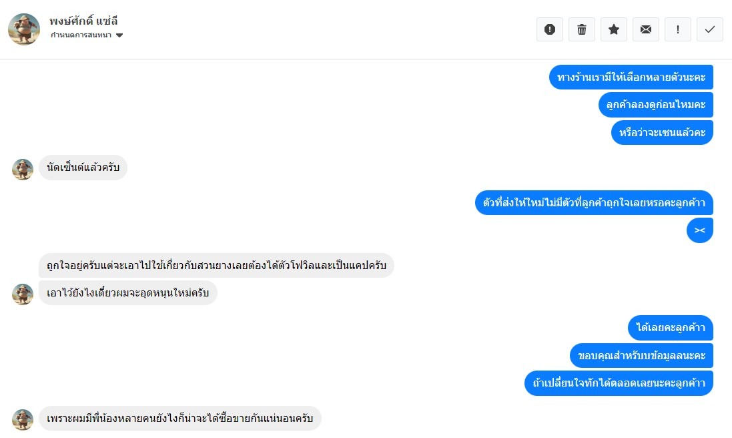Click avatar beside the last customer message
The width and height of the screenshot is (732, 438).
(23, 420)
